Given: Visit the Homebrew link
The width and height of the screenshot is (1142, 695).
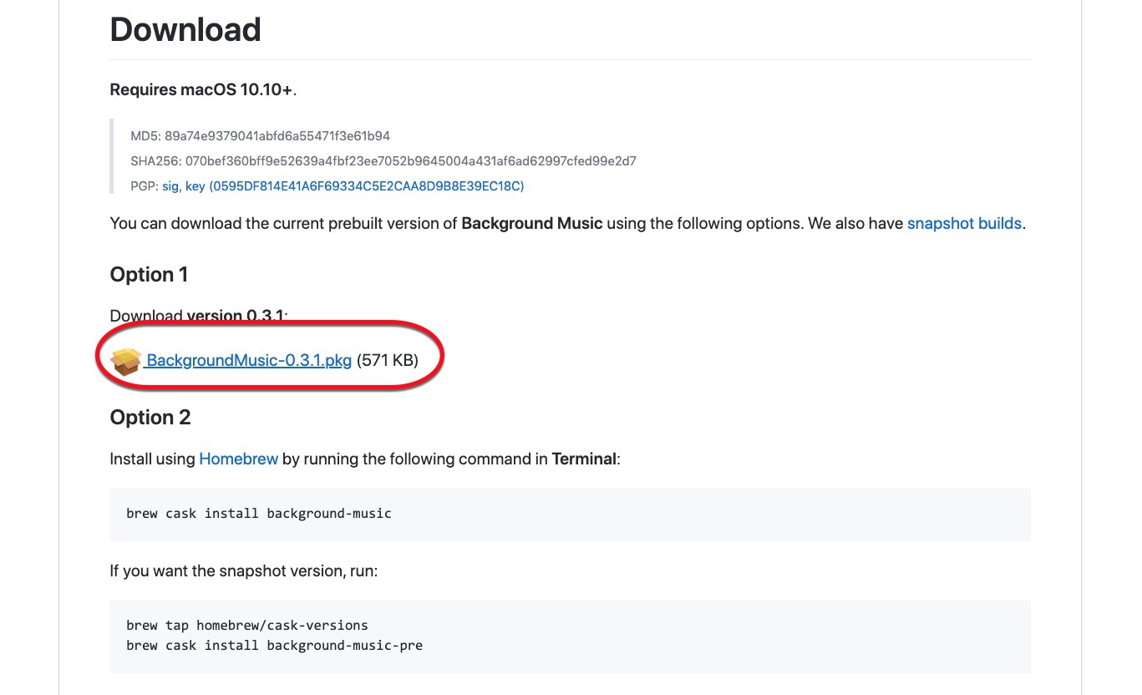Looking at the screenshot, I should tap(238, 459).
